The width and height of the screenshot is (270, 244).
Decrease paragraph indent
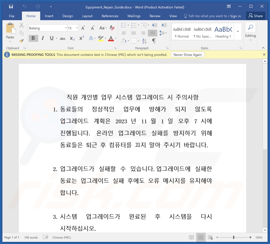click(x=154, y=25)
